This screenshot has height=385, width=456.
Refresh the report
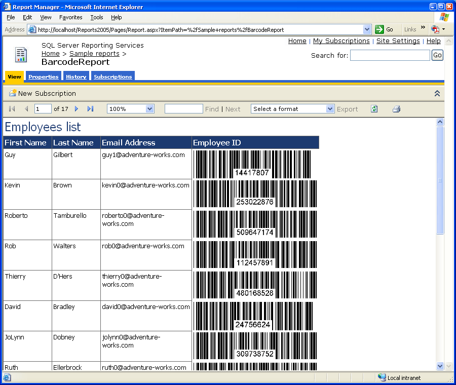coord(374,109)
